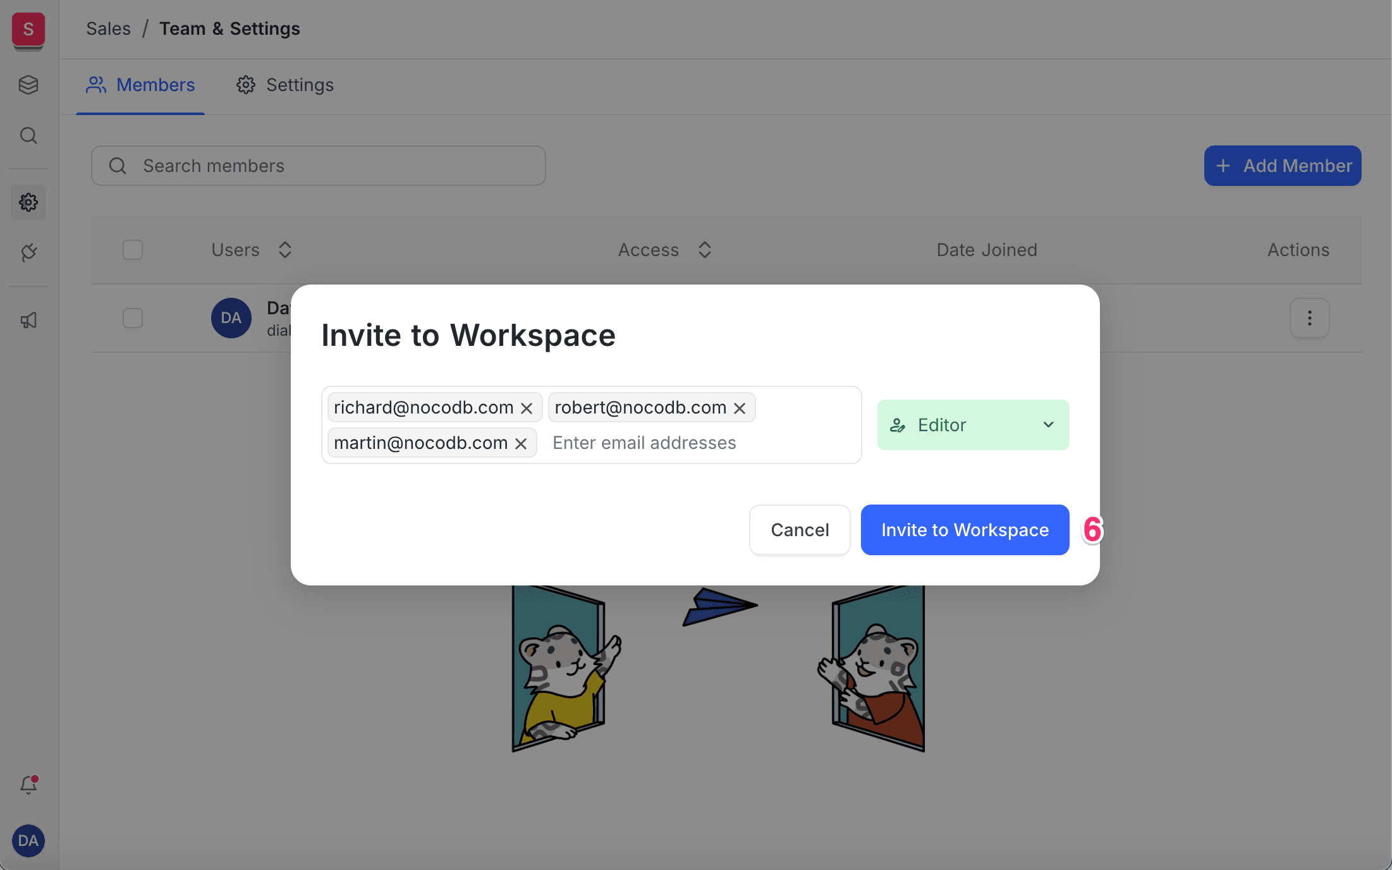The width and height of the screenshot is (1392, 870).
Task: Click the sidebar search icon
Action: click(28, 135)
